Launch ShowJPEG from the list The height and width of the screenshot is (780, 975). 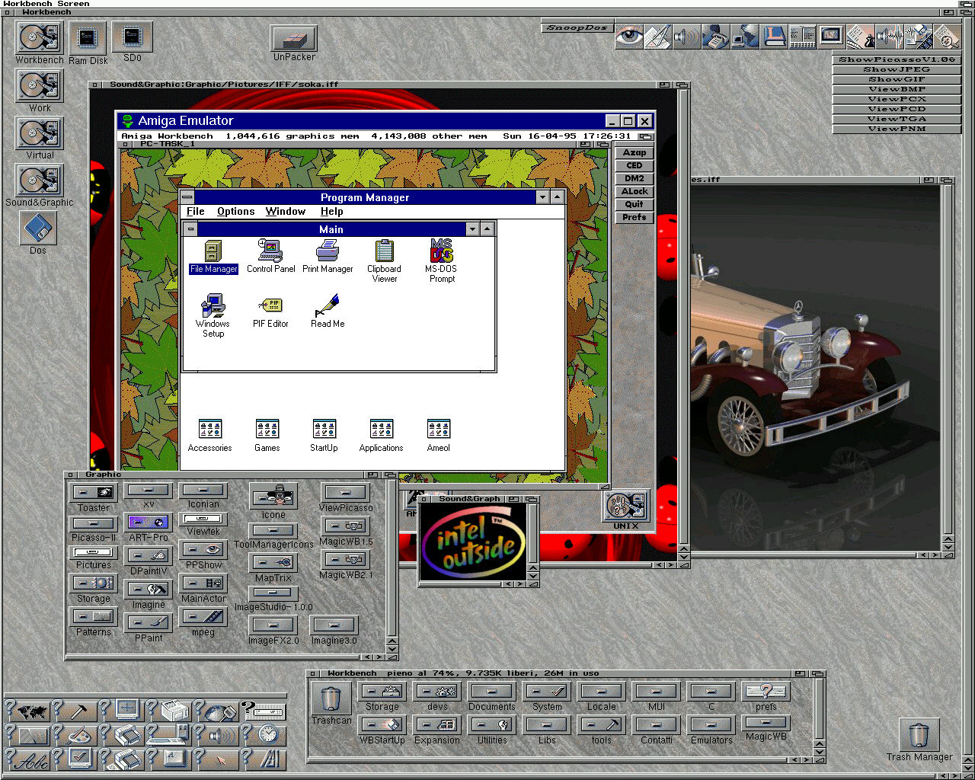click(x=897, y=69)
